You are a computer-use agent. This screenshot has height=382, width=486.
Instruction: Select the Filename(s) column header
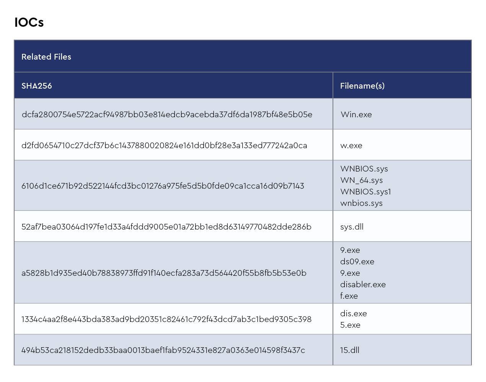tap(362, 86)
